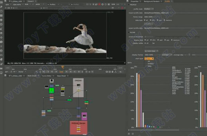Switch to the Properties tab
The height and width of the screenshot is (136, 207).
[135, 1]
